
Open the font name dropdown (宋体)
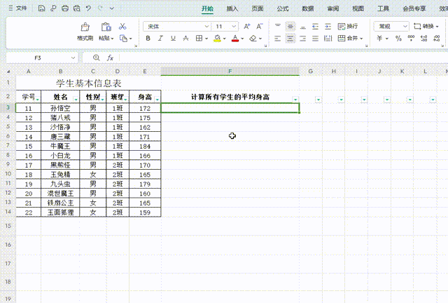click(x=207, y=27)
